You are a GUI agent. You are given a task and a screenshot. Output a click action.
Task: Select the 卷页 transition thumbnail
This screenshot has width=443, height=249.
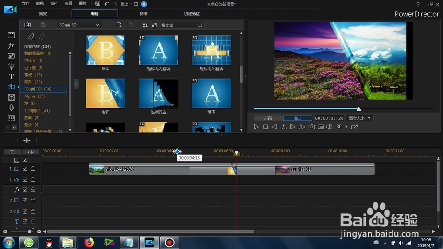106,93
